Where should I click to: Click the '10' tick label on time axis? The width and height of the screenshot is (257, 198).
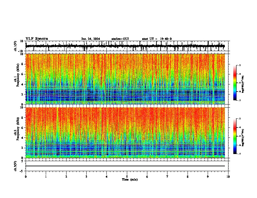click(x=228, y=177)
